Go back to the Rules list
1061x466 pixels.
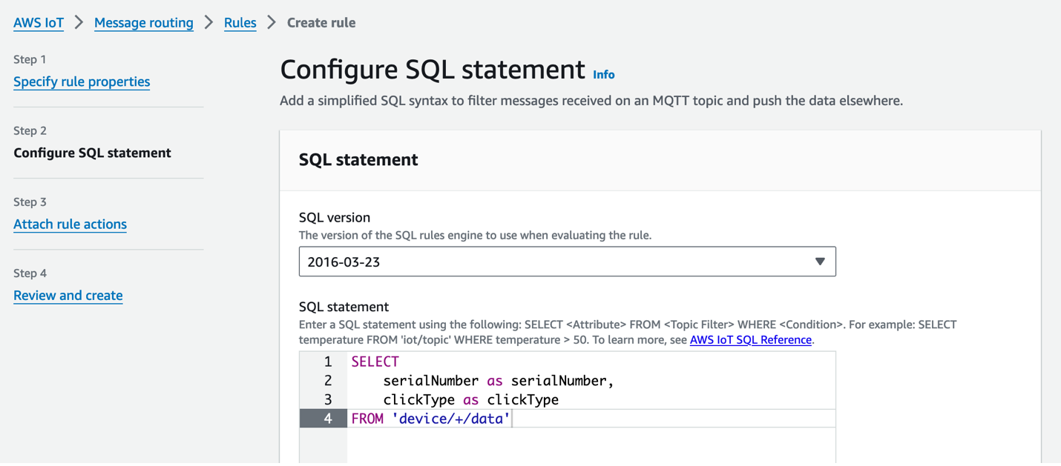pos(240,23)
